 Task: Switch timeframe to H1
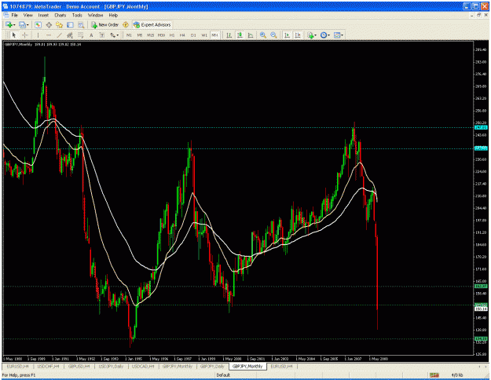(172, 35)
